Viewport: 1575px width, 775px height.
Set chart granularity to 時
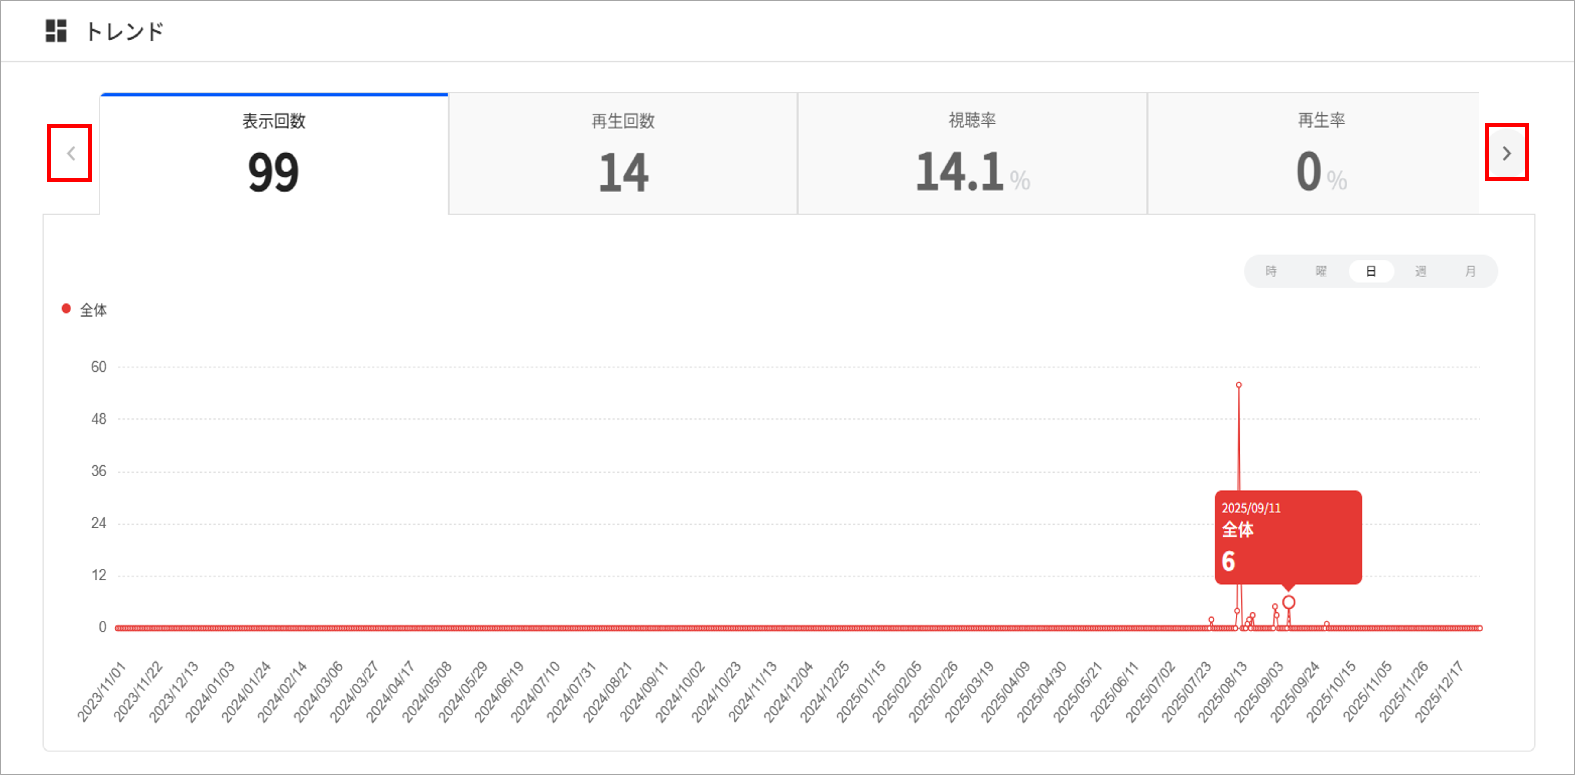[1271, 271]
